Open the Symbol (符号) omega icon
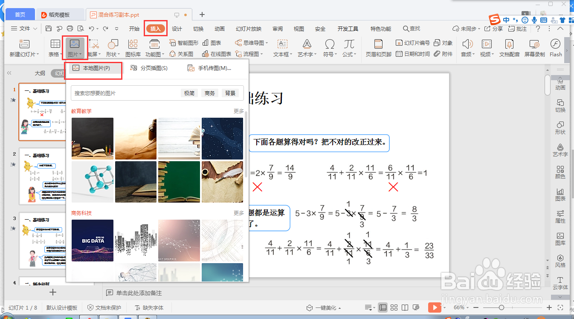Image resolution: width=574 pixels, height=319 pixels. tap(329, 44)
